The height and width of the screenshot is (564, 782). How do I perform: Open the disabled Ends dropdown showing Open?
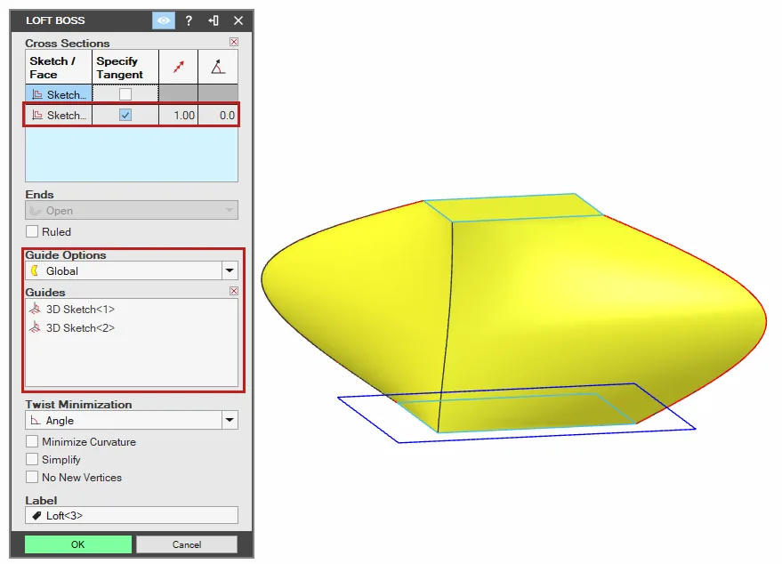pos(132,211)
